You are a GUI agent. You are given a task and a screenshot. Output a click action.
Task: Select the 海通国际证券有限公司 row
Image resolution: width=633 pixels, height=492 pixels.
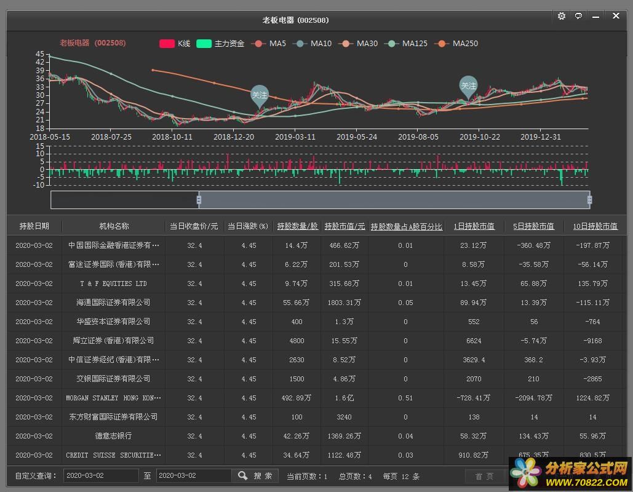(315, 303)
